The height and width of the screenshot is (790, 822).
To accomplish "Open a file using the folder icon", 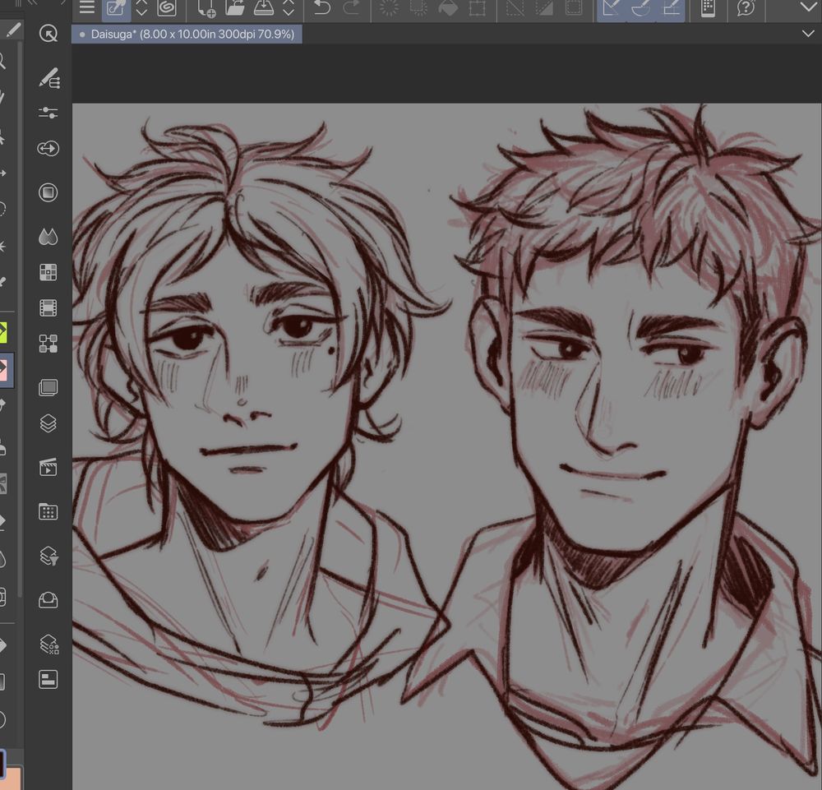I will click(x=235, y=8).
